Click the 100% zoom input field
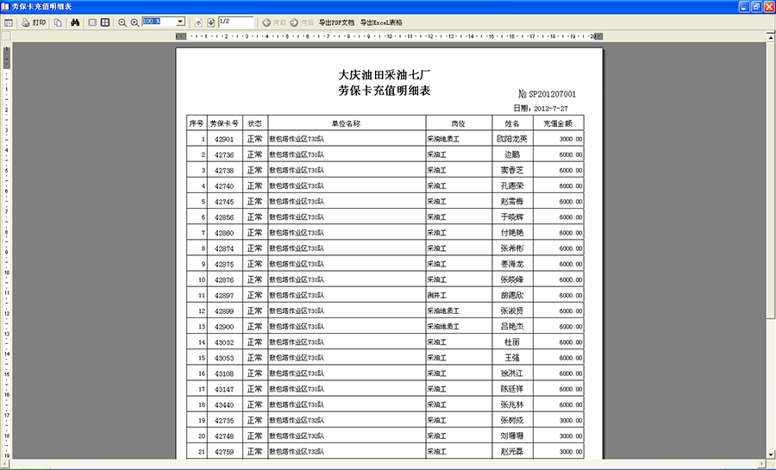 (x=159, y=22)
